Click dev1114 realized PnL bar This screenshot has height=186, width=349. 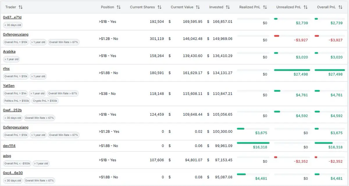pyautogui.click(x=253, y=143)
